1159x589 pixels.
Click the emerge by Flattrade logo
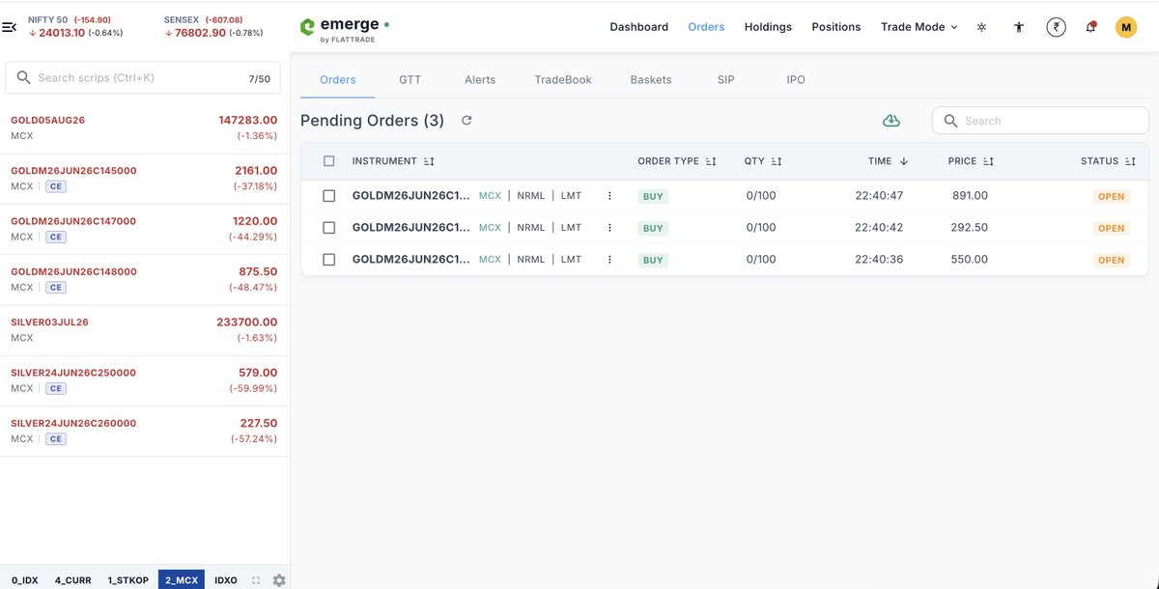(x=345, y=29)
